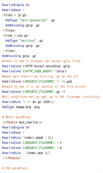Click the "text/css" string value

pos(27,41)
